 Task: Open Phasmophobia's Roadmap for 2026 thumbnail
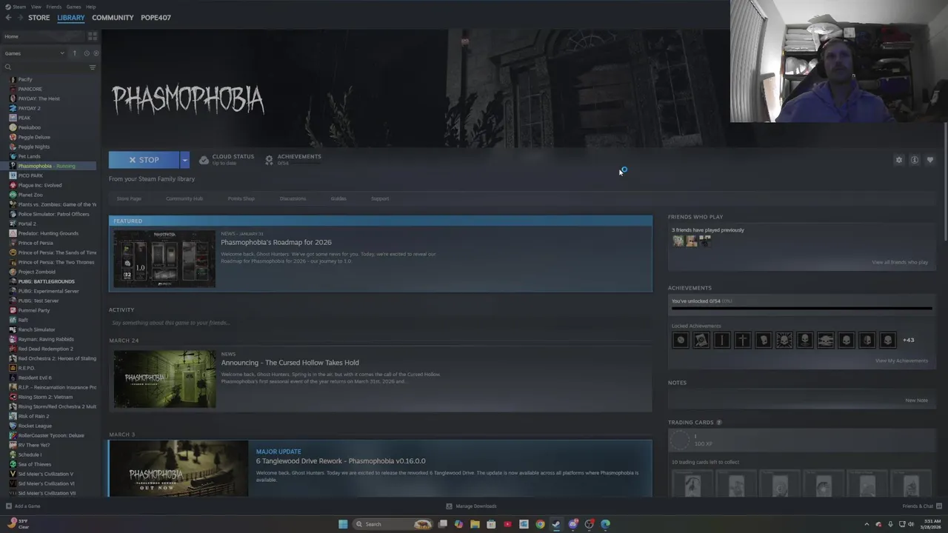pyautogui.click(x=164, y=259)
